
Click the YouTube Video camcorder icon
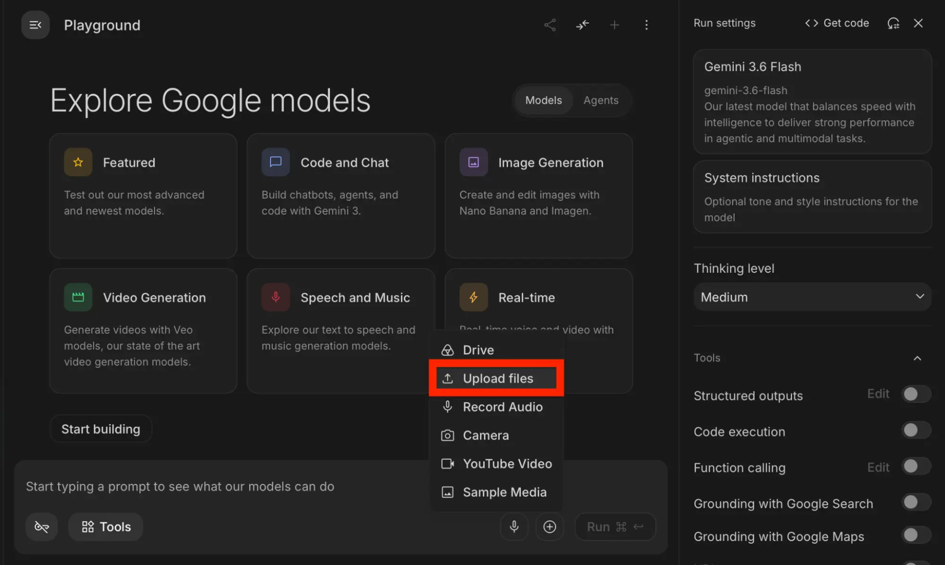[448, 464]
